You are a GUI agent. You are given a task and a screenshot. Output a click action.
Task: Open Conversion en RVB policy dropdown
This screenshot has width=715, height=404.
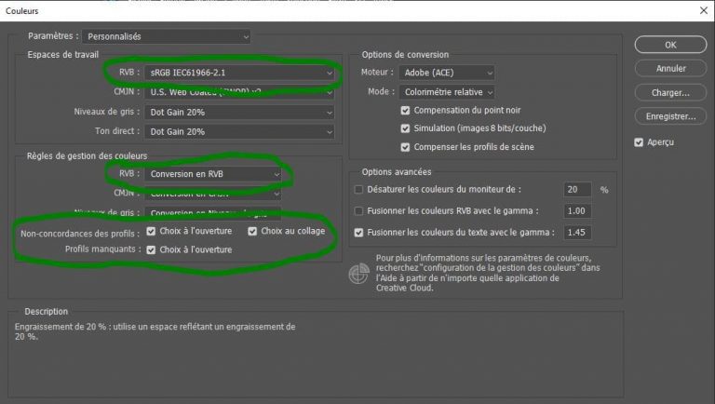point(212,174)
